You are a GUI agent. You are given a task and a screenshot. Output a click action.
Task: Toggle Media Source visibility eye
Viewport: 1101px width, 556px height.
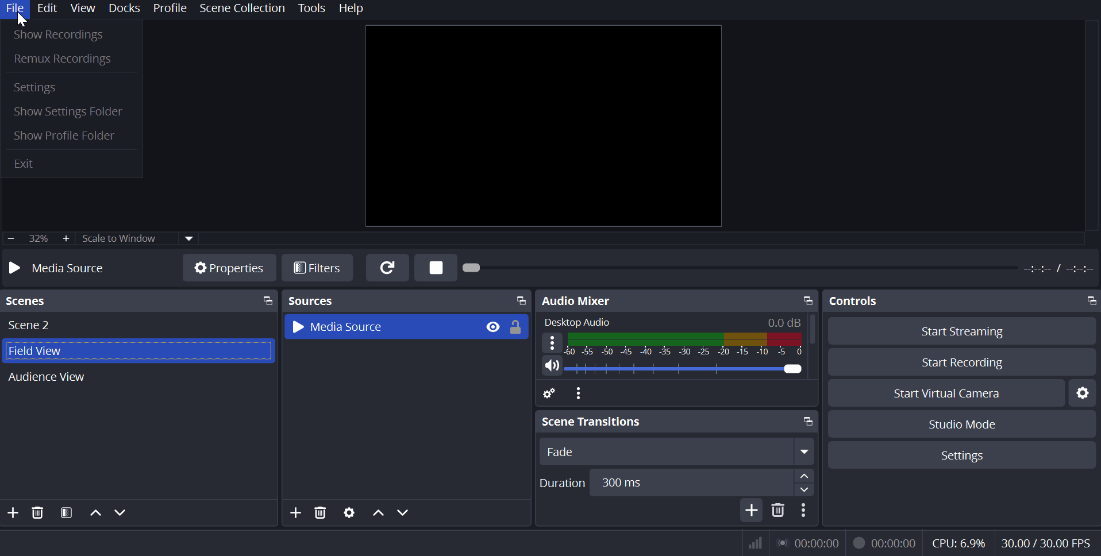[493, 327]
